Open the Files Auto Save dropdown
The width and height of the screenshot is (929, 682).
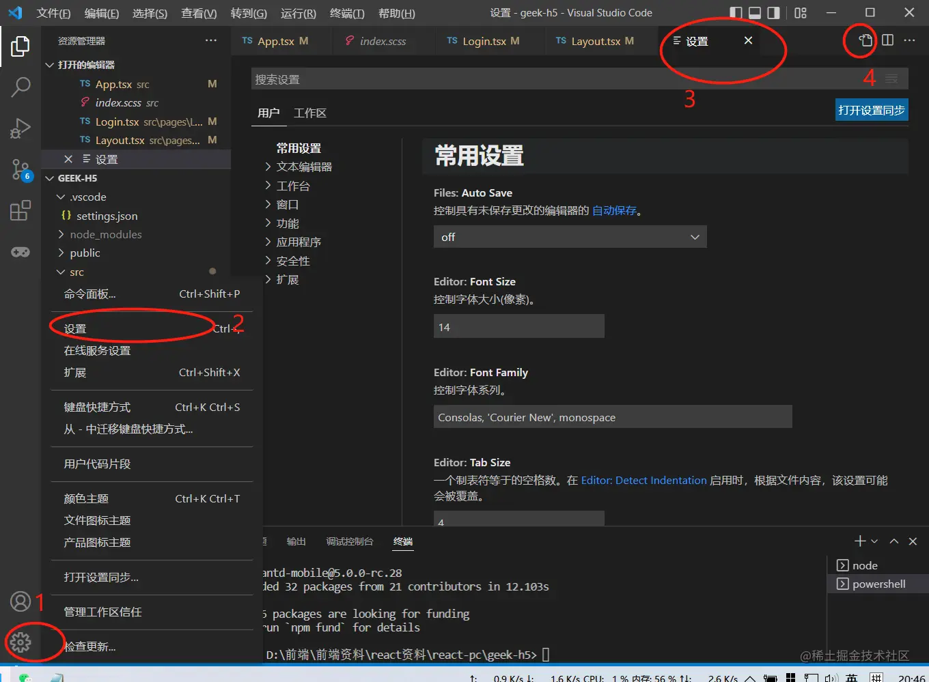coord(570,237)
